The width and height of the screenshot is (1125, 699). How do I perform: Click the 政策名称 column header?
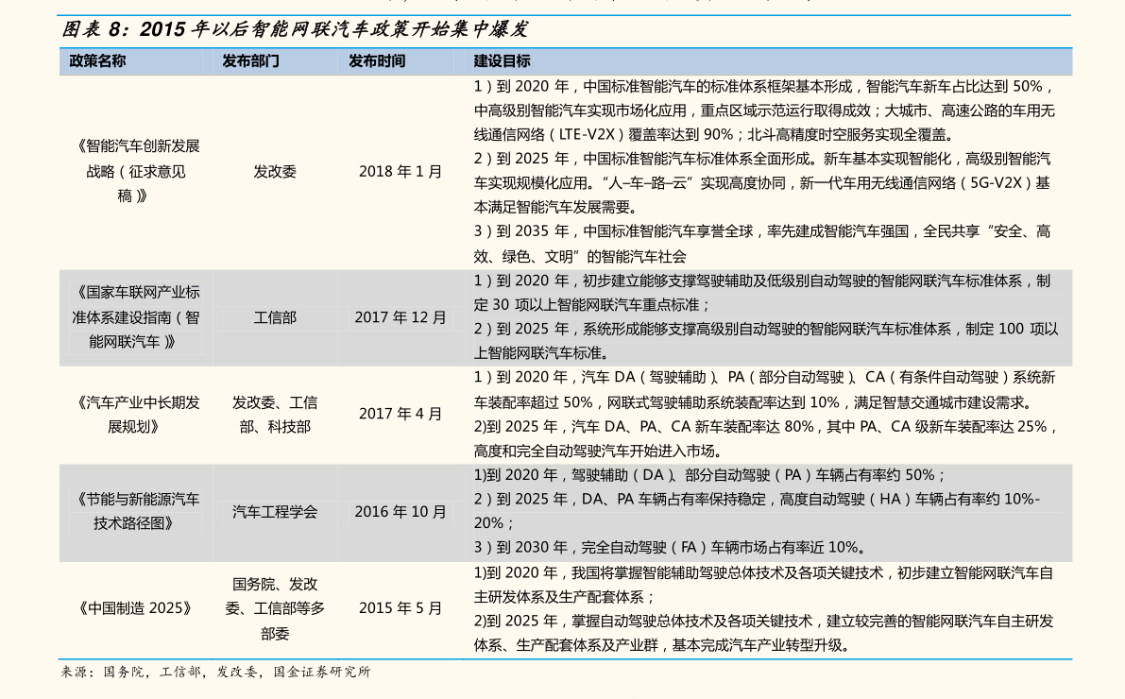tap(97, 61)
